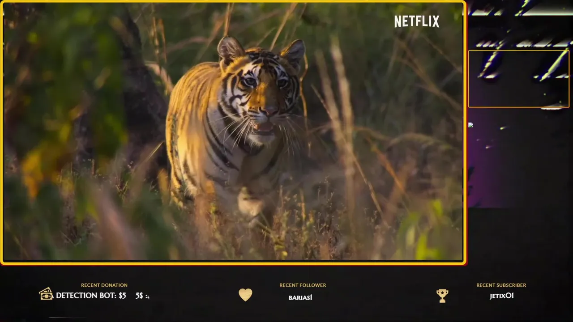Click the follower name BARIAS1
The height and width of the screenshot is (322, 573).
click(x=300, y=297)
